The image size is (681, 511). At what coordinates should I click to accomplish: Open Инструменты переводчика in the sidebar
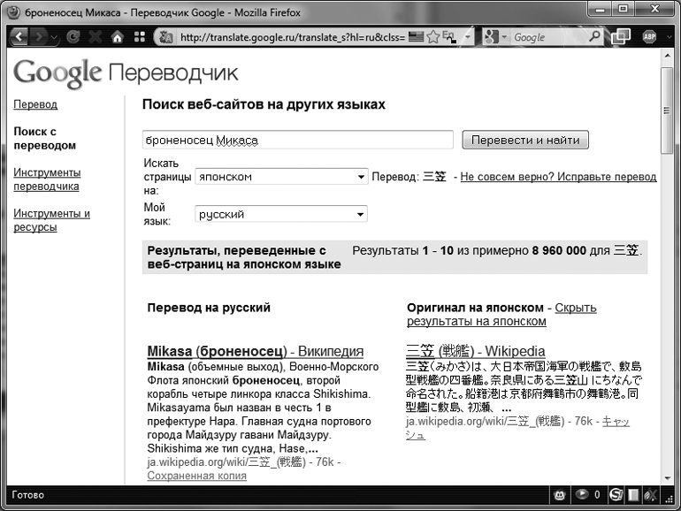(x=47, y=179)
